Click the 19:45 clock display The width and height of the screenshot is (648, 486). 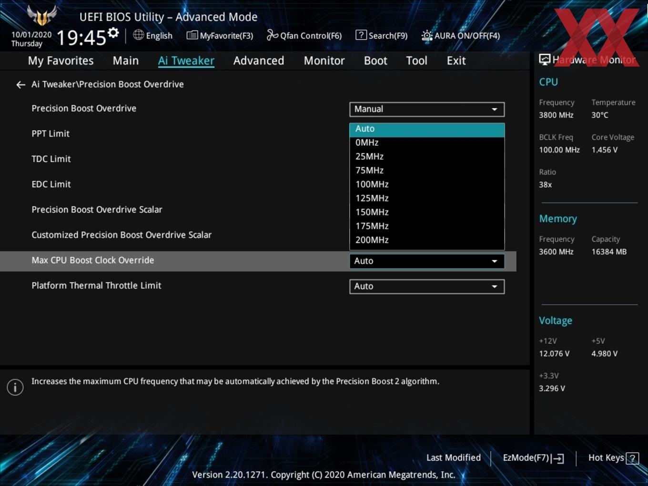tap(81, 37)
